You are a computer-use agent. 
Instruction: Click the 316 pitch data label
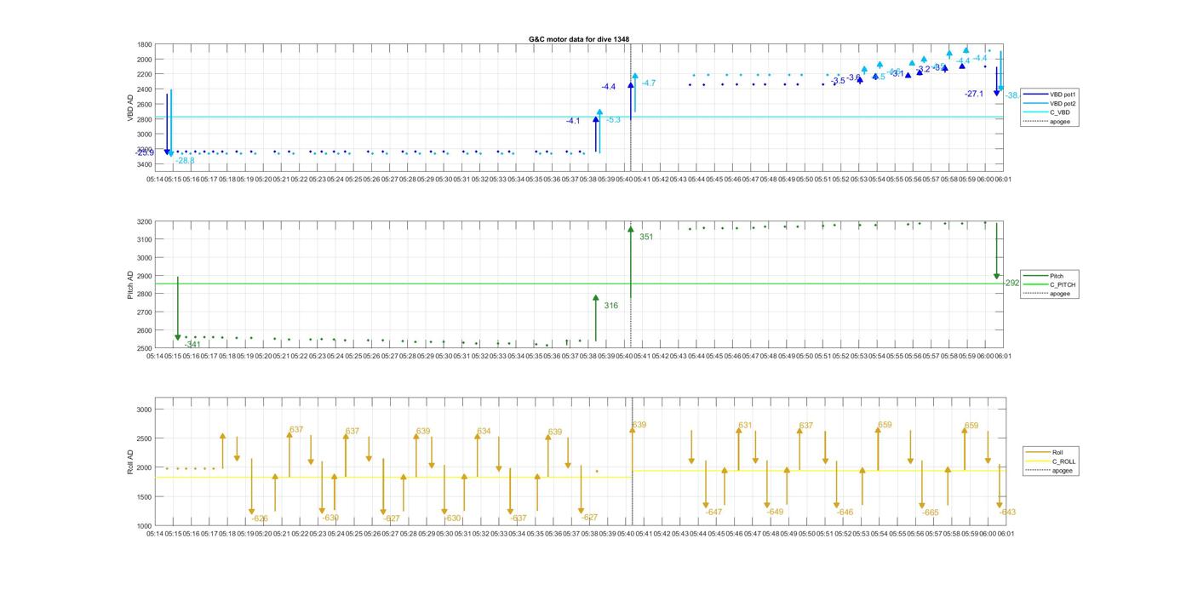(x=610, y=306)
